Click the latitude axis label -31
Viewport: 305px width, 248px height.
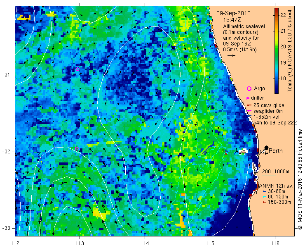pos(6,75)
